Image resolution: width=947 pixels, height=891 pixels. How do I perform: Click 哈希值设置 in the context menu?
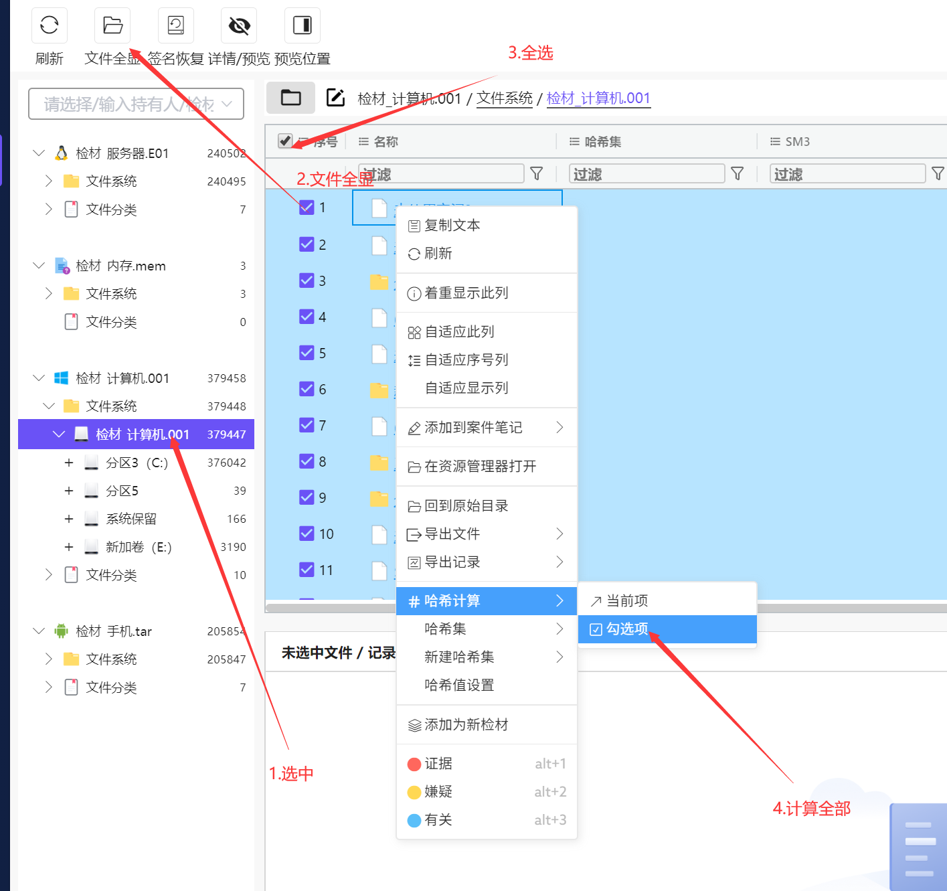coord(487,685)
